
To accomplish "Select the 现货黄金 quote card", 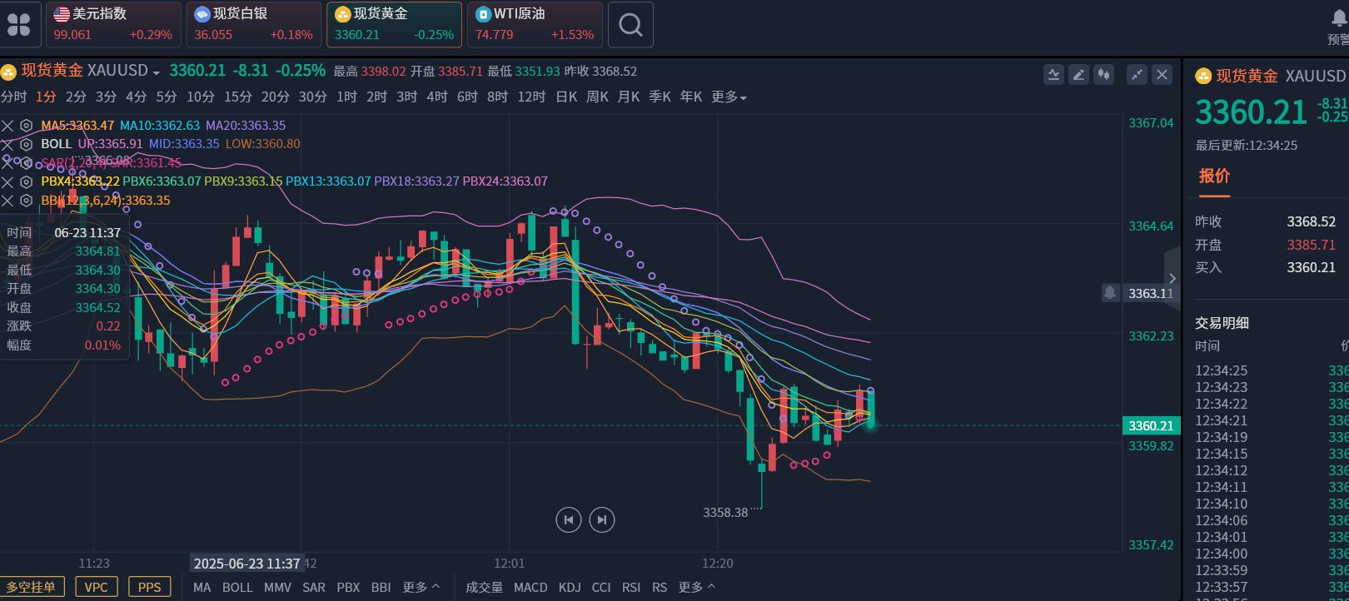I will click(x=395, y=25).
